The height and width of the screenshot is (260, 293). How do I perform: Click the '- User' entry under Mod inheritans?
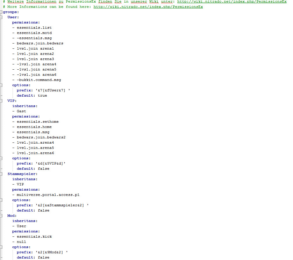tap(19, 226)
